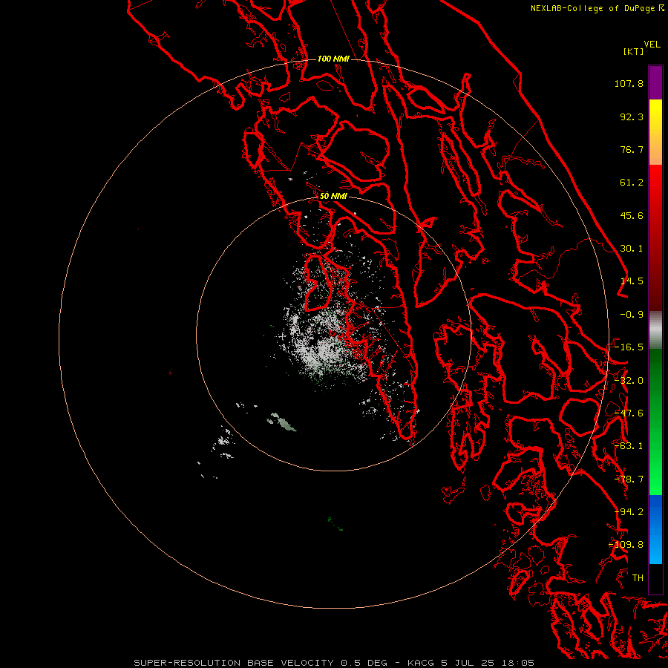Image resolution: width=668 pixels, height=668 pixels.
Task: Click the blue segment of the color bar
Action: pyautogui.click(x=655, y=528)
